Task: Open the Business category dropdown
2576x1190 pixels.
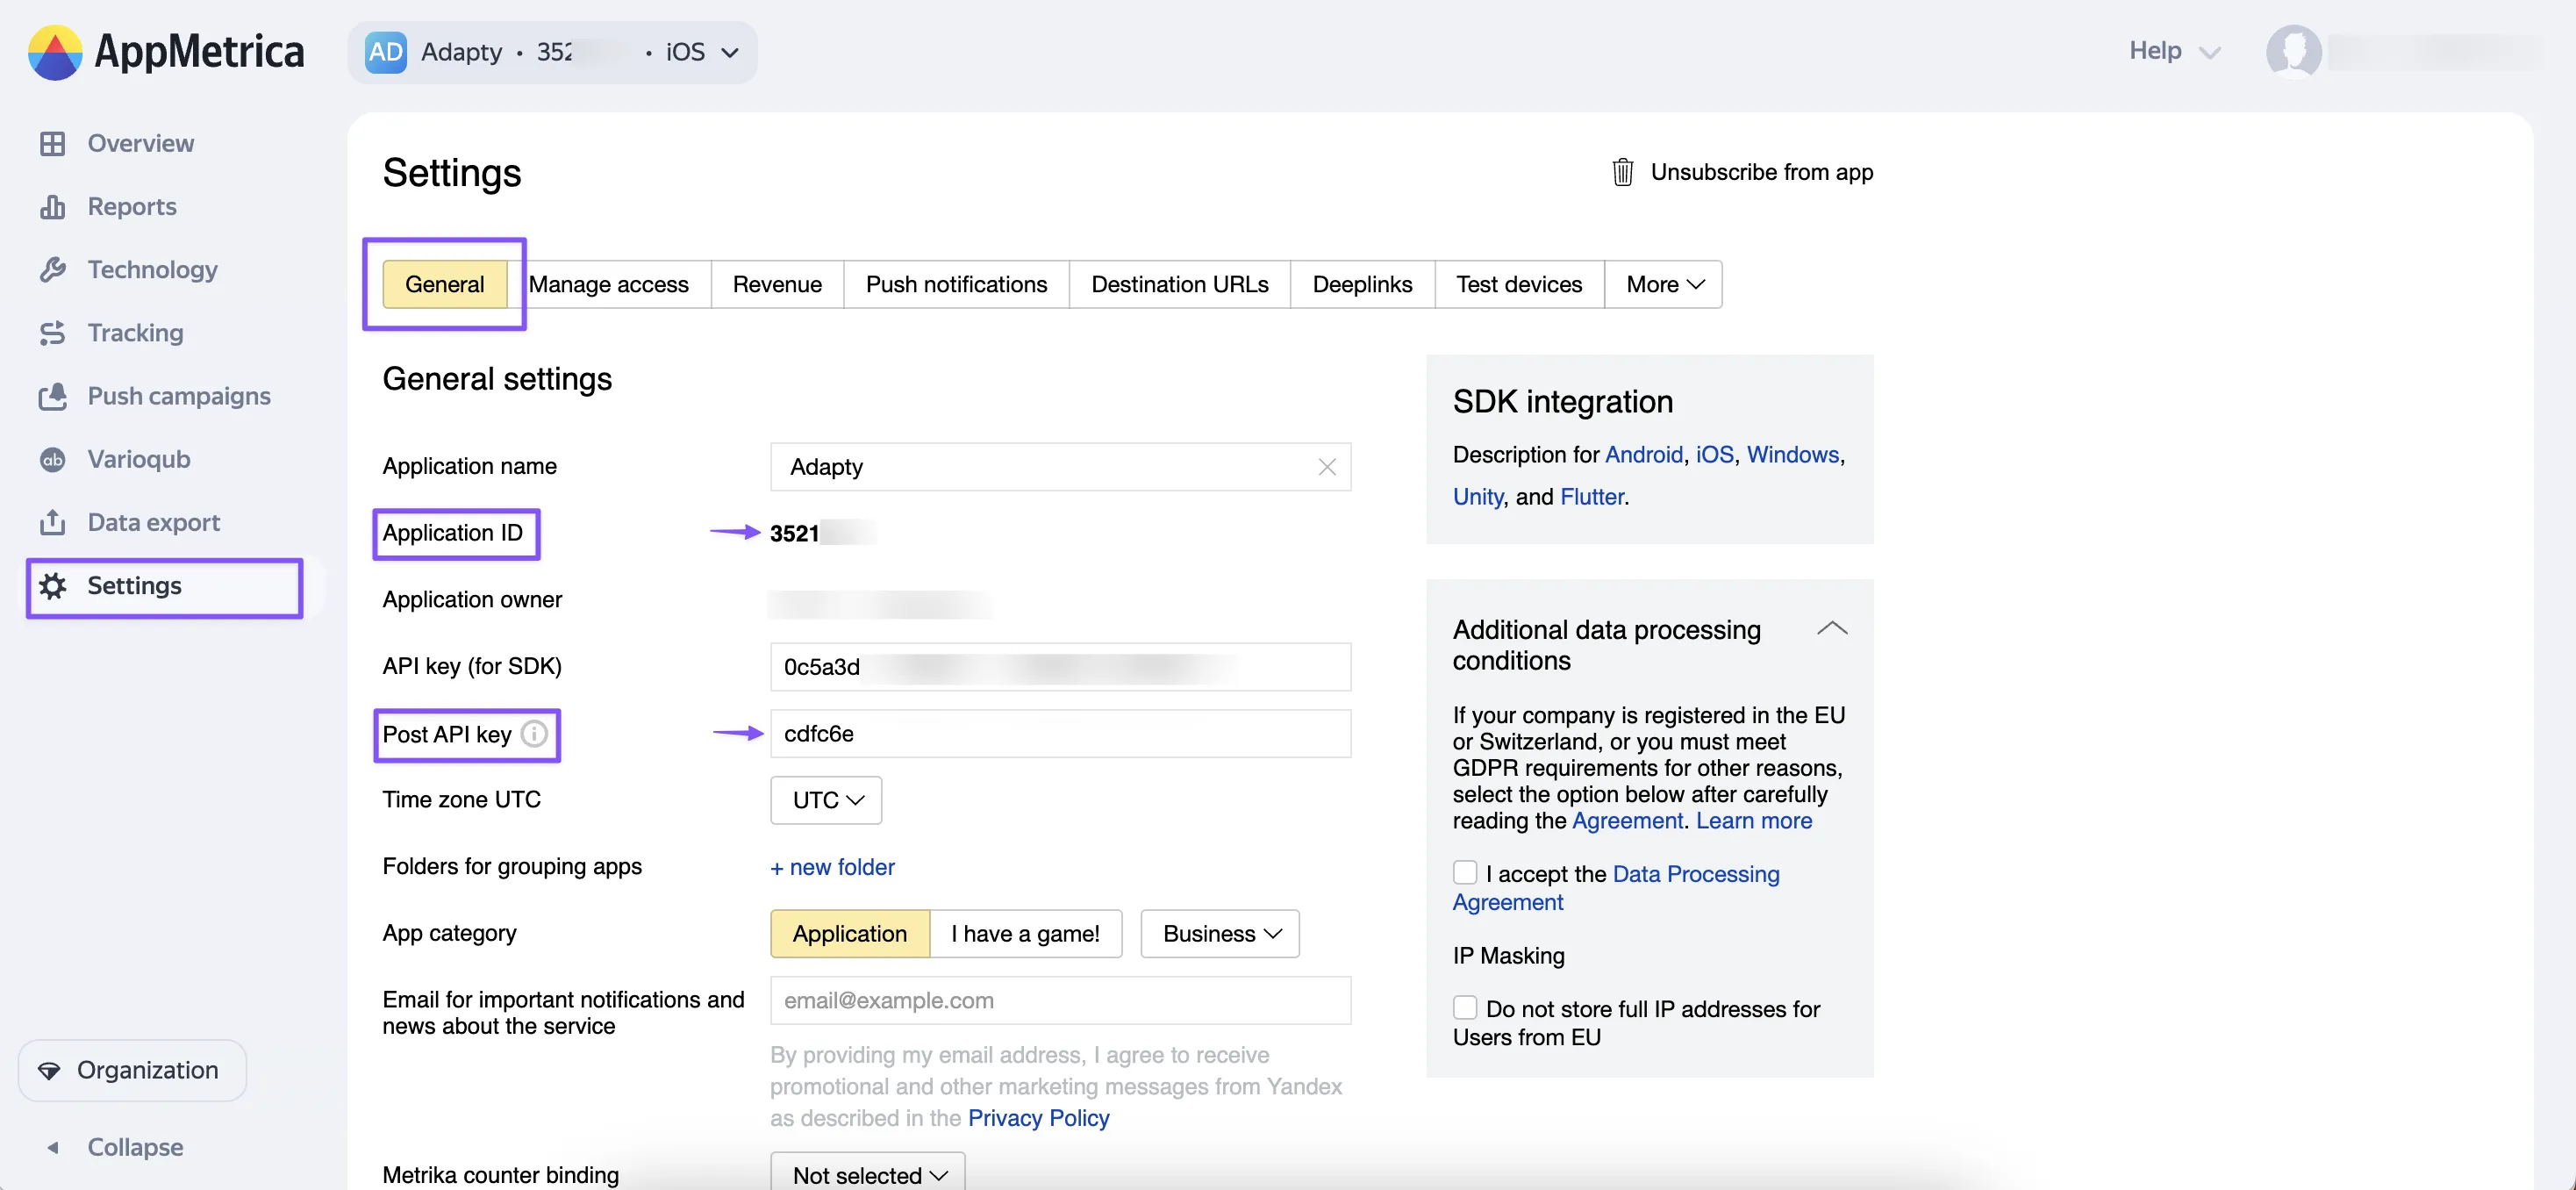Action: [x=1219, y=933]
